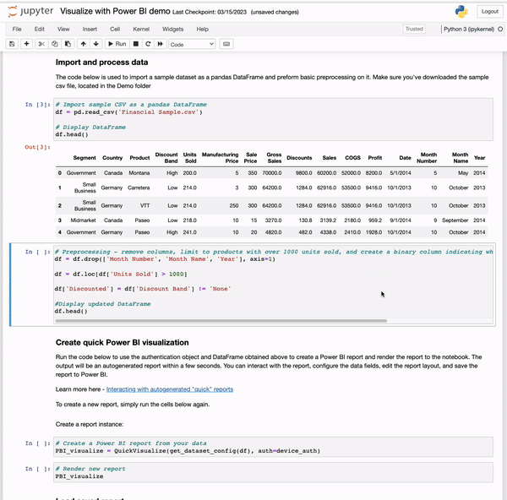Restart the kernel icon

coord(148,44)
